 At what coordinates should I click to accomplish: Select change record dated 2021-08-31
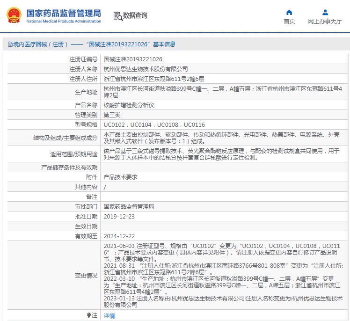(223, 269)
